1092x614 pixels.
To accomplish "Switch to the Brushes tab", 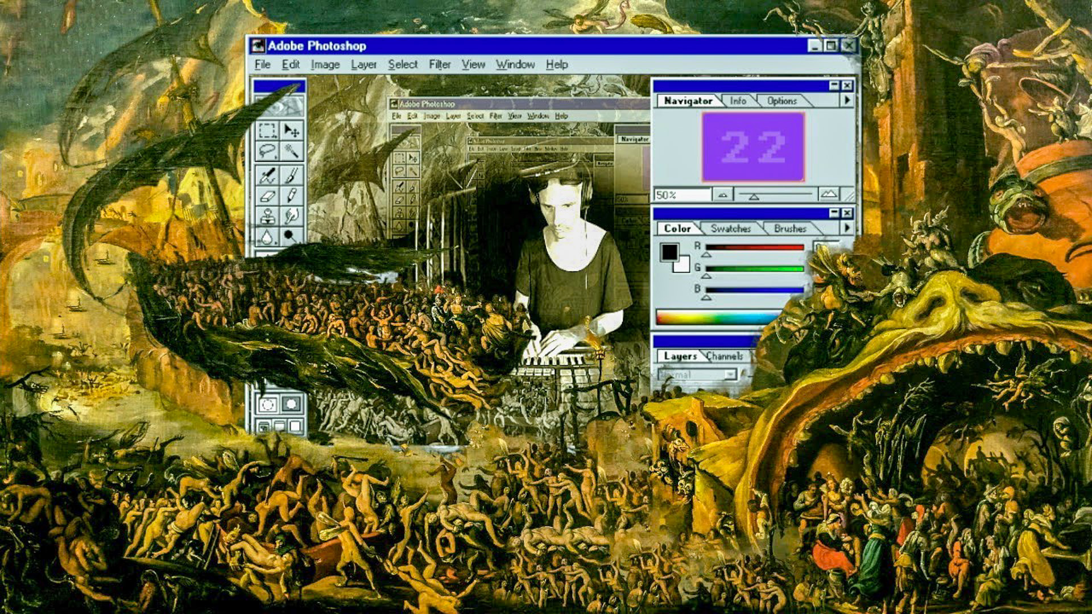I will click(x=790, y=228).
